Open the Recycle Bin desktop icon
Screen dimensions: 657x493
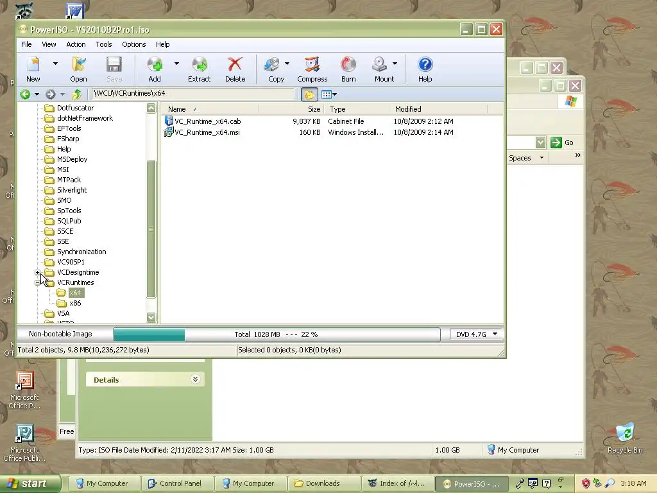coord(625,438)
